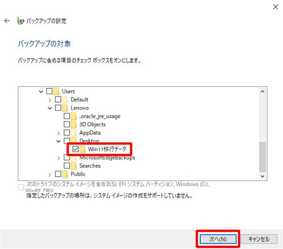
Task: Check the Default folder checkbox
Action: (58, 99)
